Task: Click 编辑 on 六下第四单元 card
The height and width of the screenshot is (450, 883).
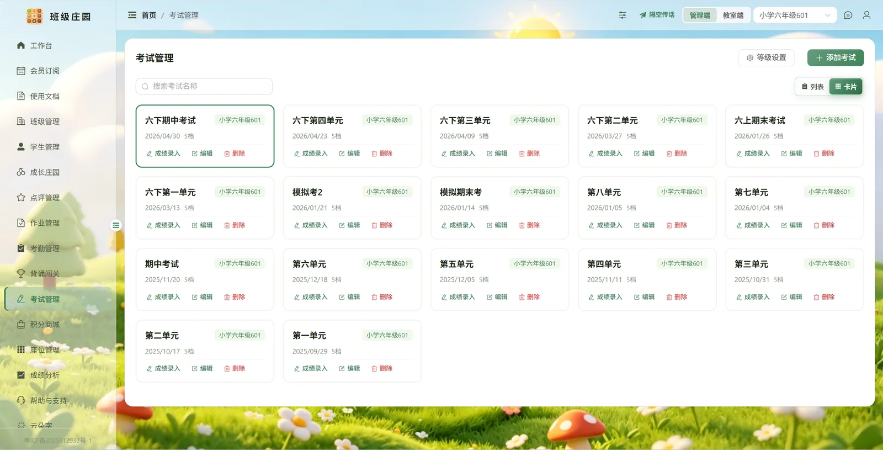Action: pos(349,153)
